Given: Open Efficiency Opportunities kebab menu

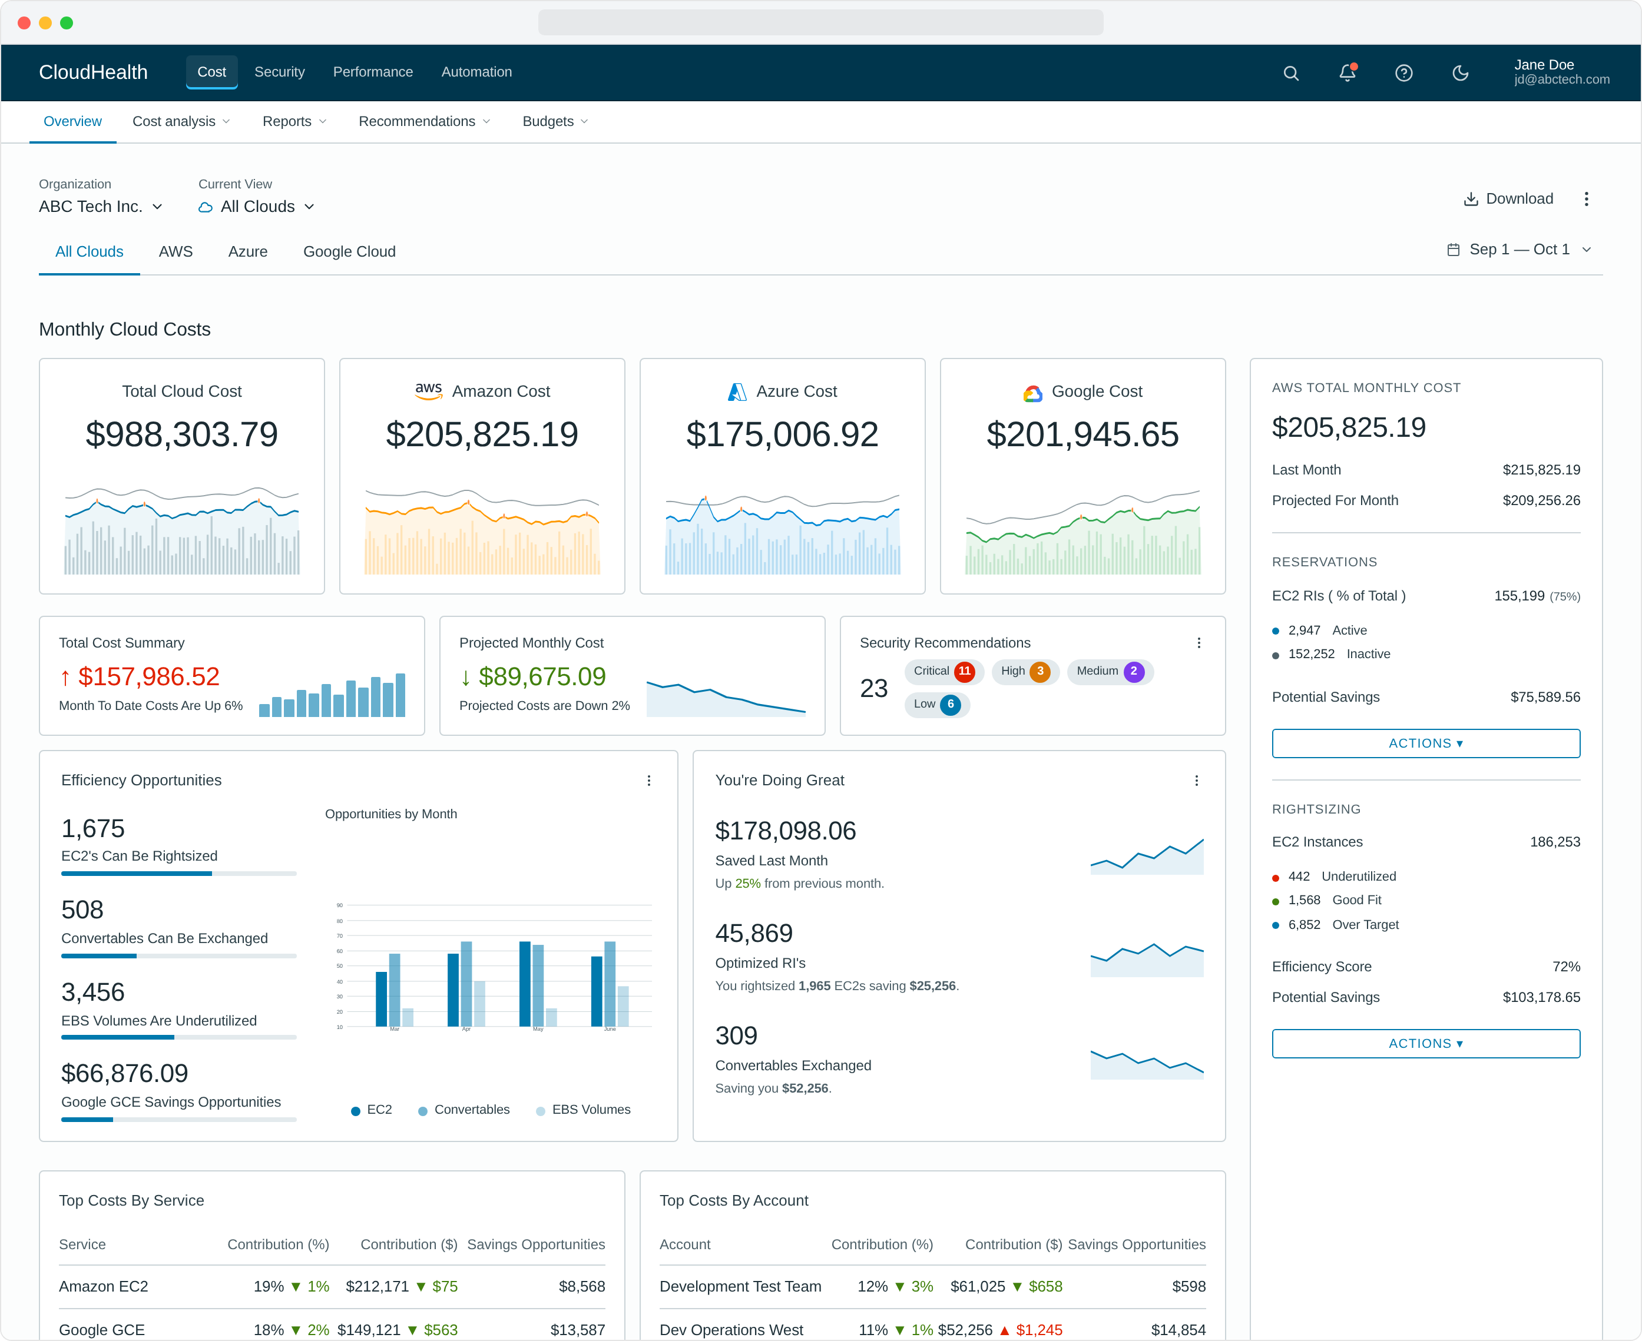Looking at the screenshot, I should point(648,780).
